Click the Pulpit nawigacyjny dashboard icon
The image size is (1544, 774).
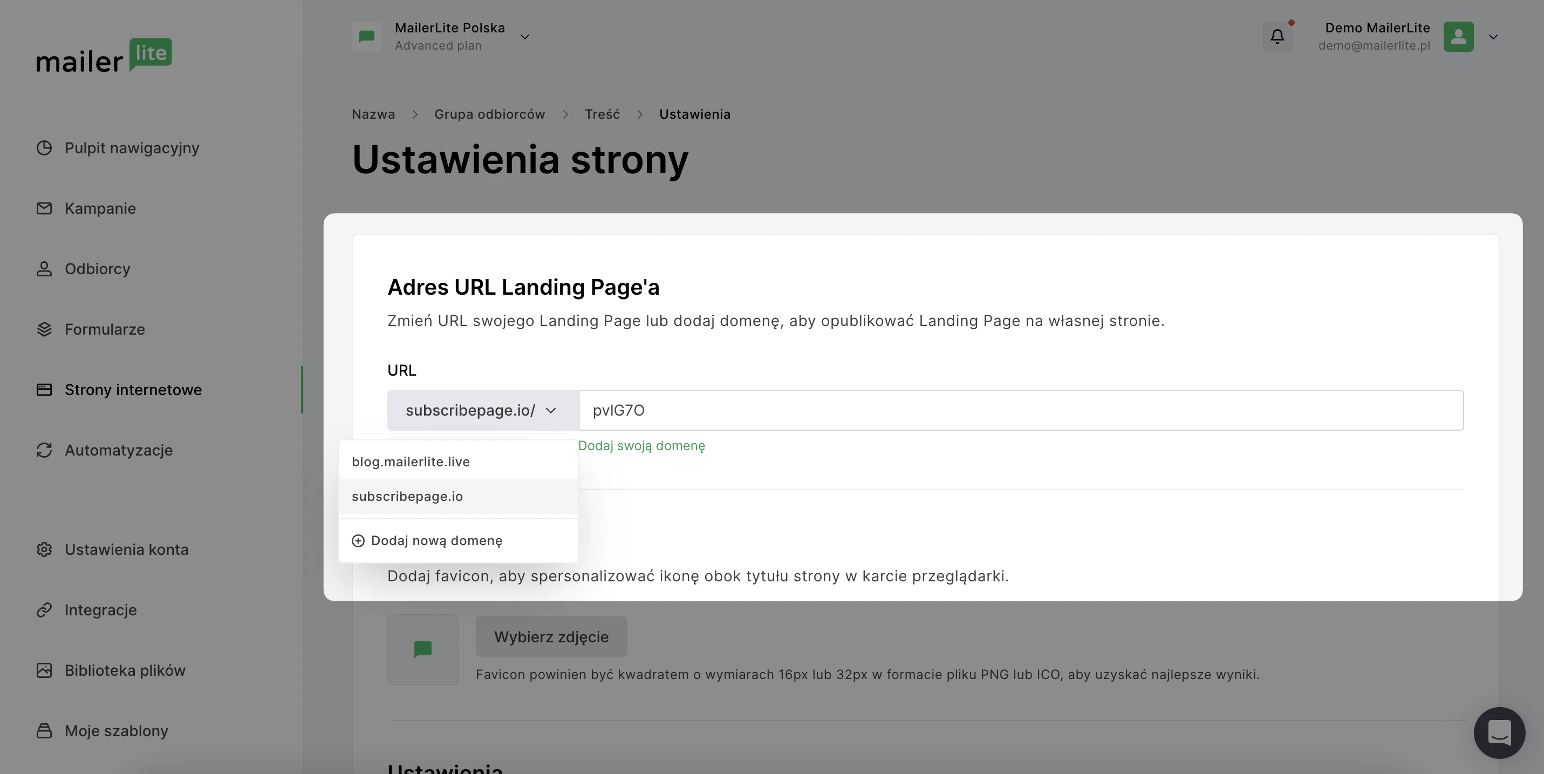pos(44,148)
